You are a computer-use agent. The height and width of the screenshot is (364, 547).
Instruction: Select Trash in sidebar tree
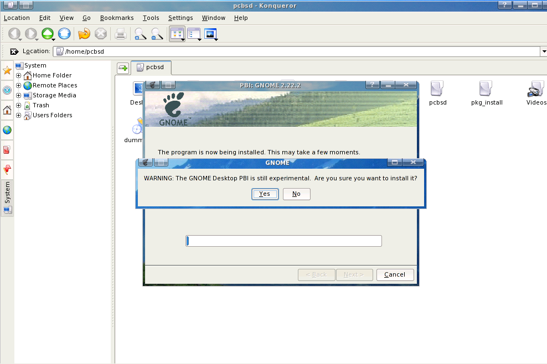click(37, 105)
